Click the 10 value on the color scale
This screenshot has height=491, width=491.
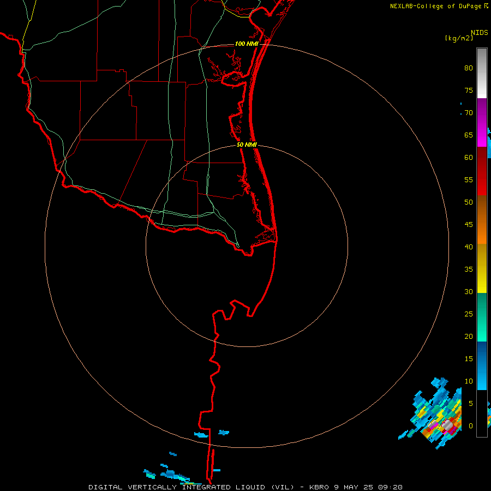(x=469, y=381)
